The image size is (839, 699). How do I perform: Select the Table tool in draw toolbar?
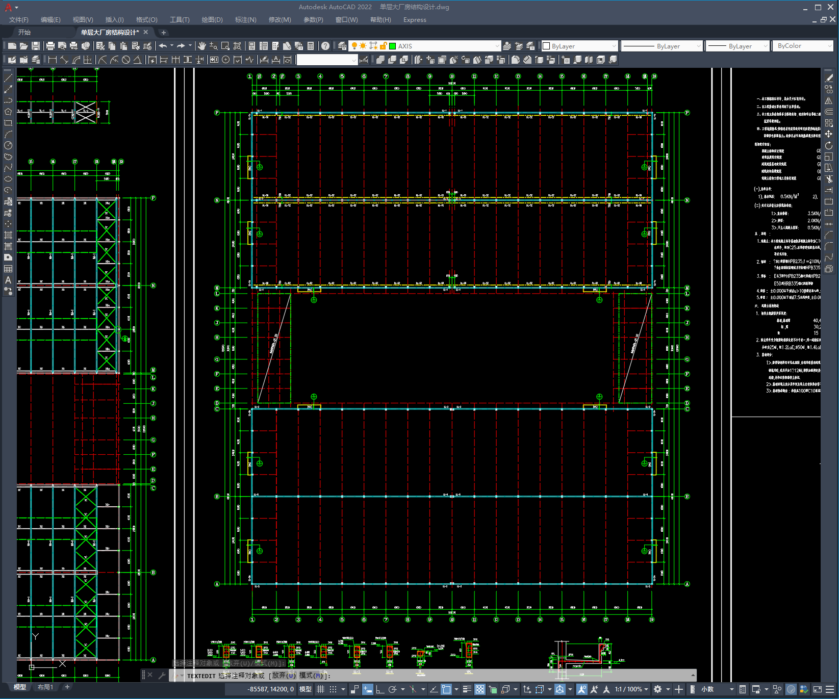(8, 269)
